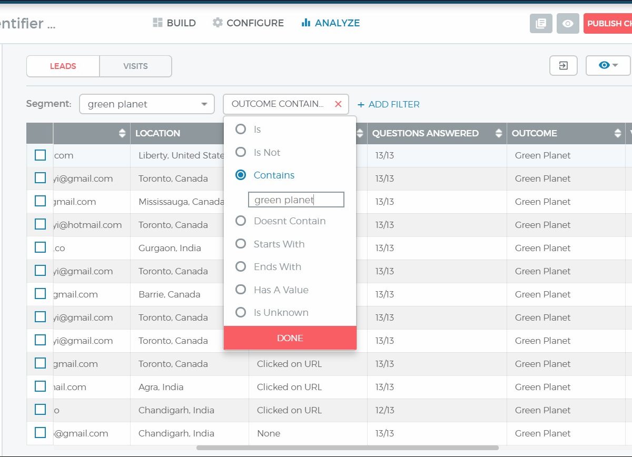
Task: Click the gray eye preview icon button
Action: click(x=568, y=24)
